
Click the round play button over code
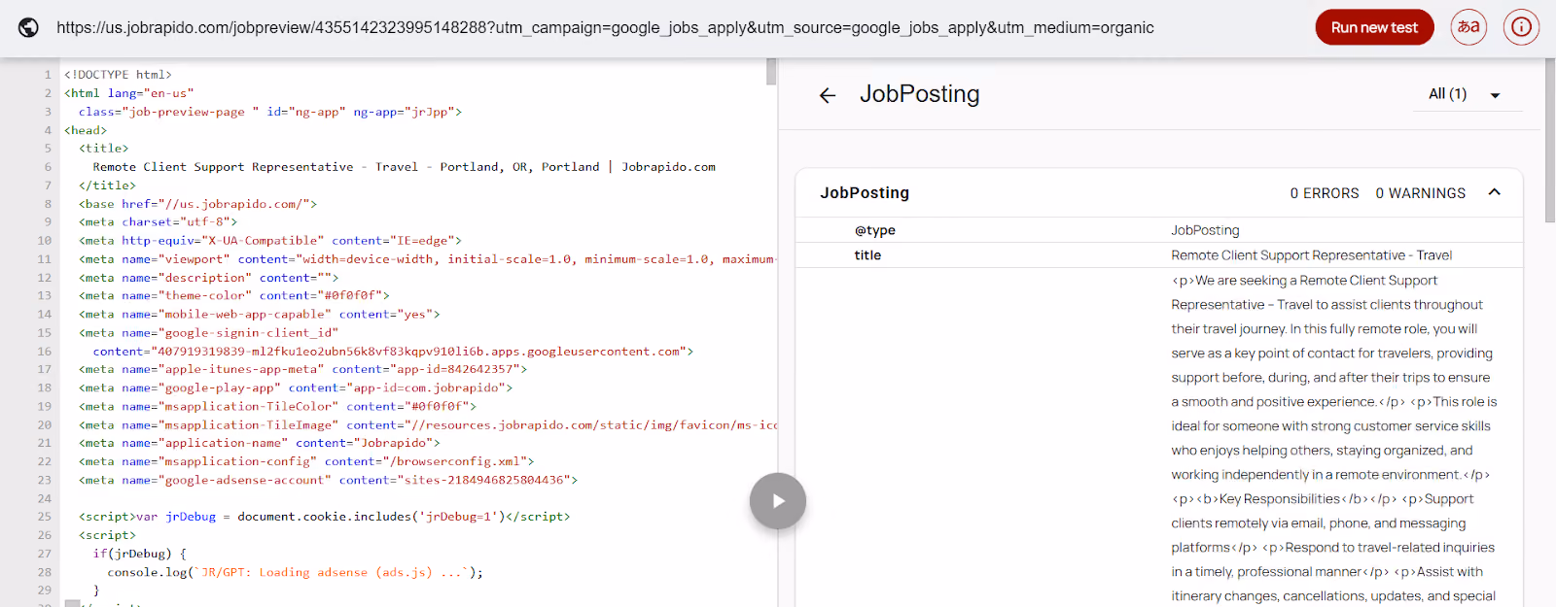[778, 501]
